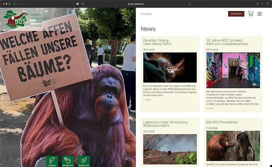
Task: Show Safari tab overview
Action: 268,4
